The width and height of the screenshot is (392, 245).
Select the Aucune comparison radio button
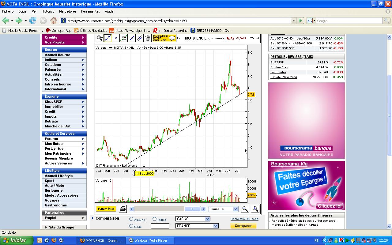(x=131, y=219)
